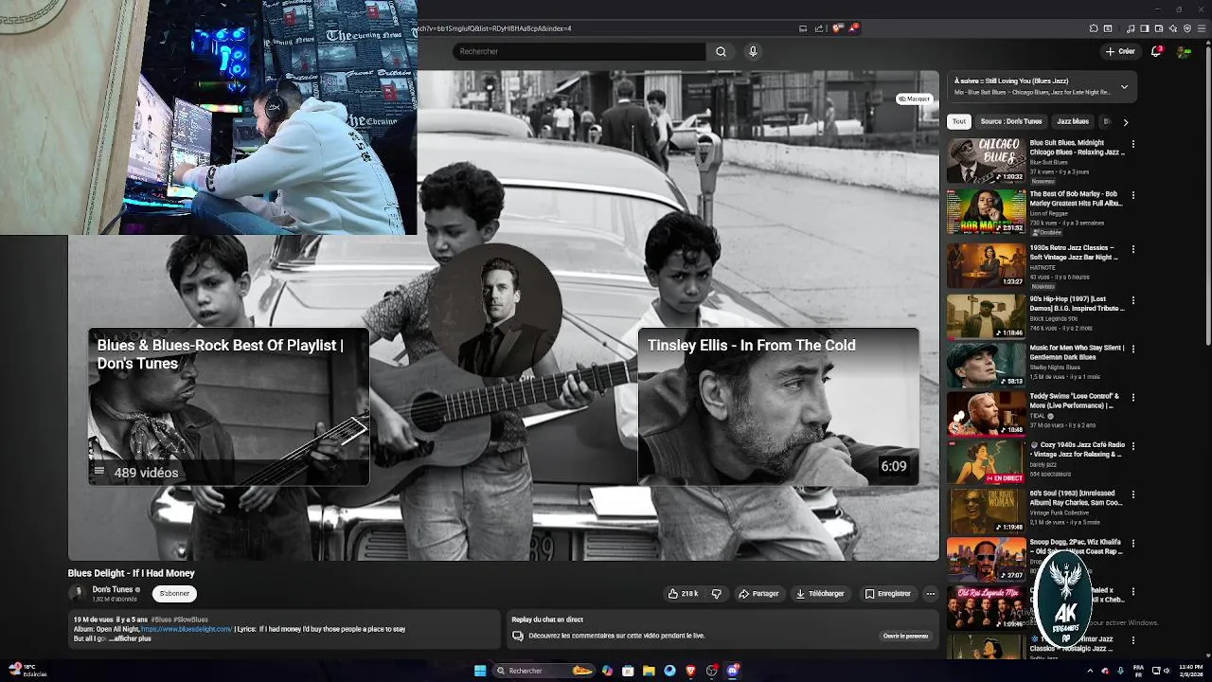This screenshot has width=1212, height=682.
Task: Click the video title 'Blues Delight - If I Had Money'
Action: 131,573
